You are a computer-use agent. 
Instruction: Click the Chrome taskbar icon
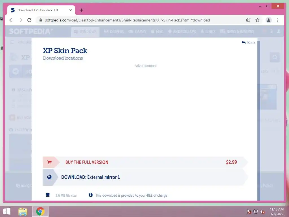point(40,211)
